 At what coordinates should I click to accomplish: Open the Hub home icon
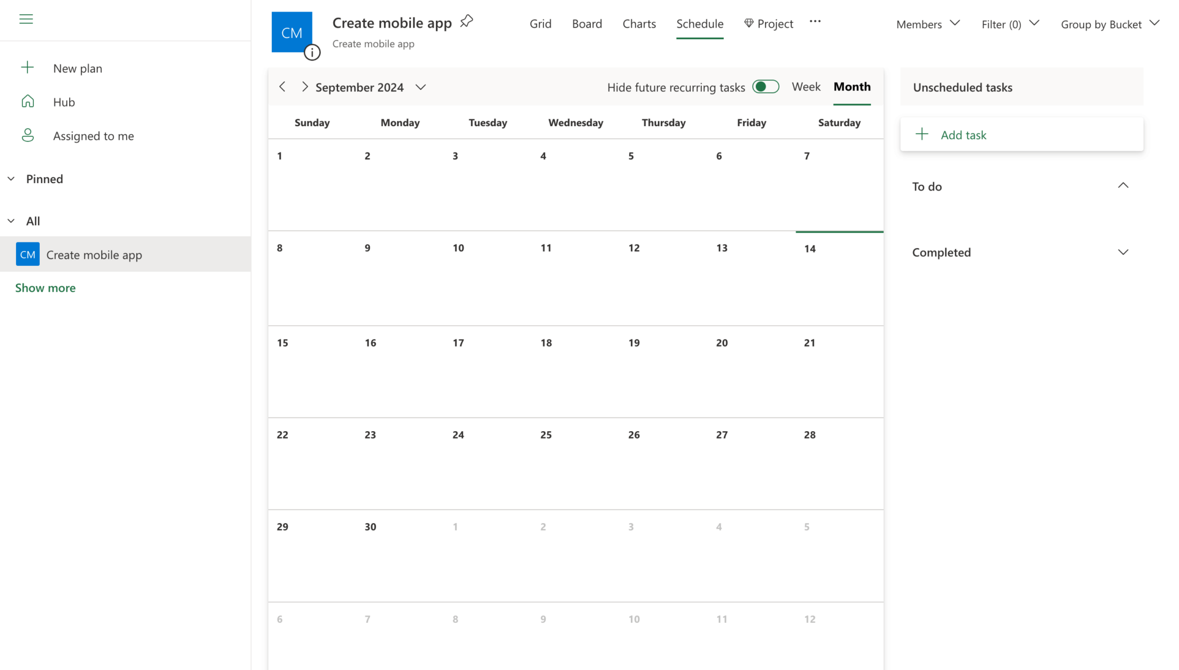tap(28, 102)
